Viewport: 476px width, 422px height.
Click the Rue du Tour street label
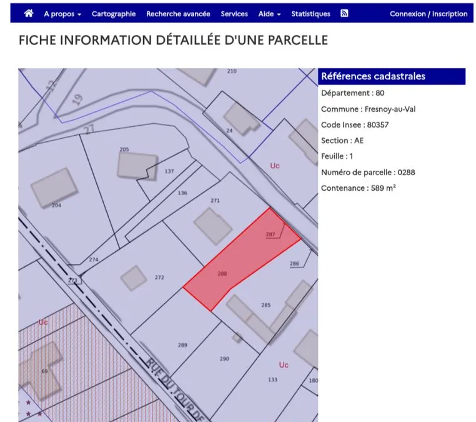pos(177,391)
